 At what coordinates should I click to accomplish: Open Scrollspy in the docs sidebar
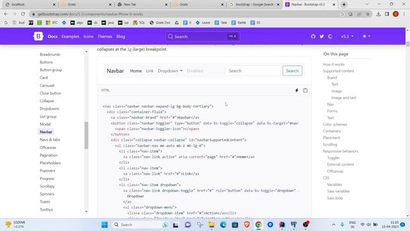click(47, 186)
